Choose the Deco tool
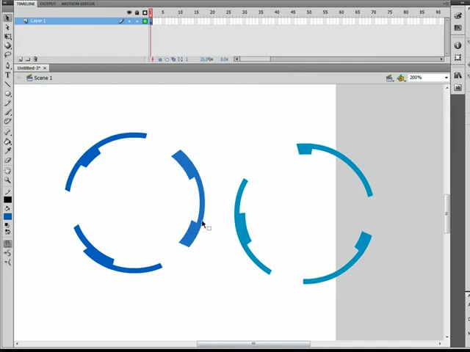 (7, 121)
